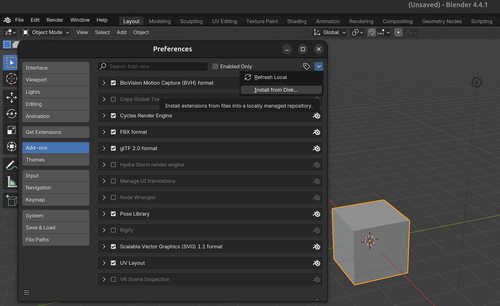Click the Blender icon on SVG format row

pos(316,247)
